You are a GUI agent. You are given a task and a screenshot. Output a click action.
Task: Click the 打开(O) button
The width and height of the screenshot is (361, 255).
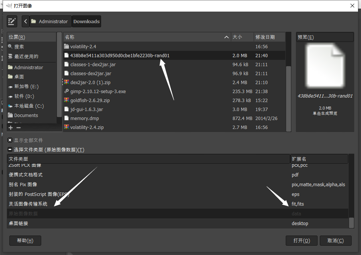click(301, 240)
